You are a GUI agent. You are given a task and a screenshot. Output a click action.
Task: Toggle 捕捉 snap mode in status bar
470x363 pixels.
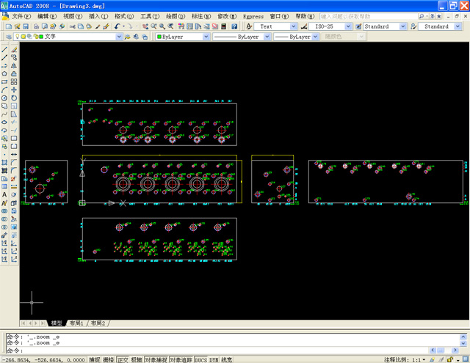point(95,360)
